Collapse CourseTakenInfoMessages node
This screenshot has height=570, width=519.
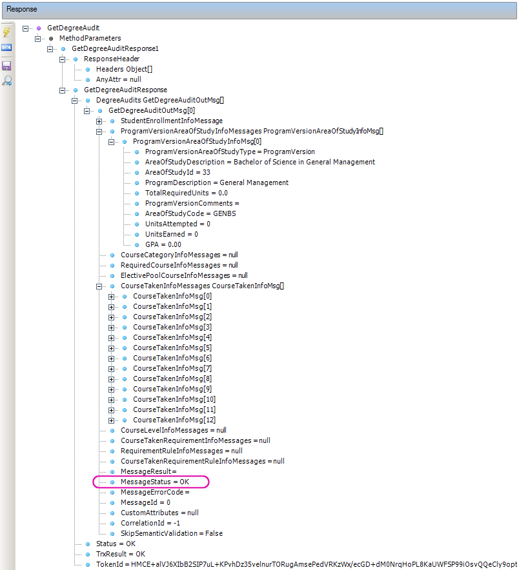click(x=99, y=286)
